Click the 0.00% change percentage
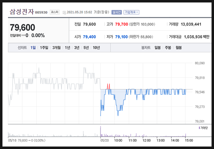The image size is (214, 149). [x=38, y=35]
